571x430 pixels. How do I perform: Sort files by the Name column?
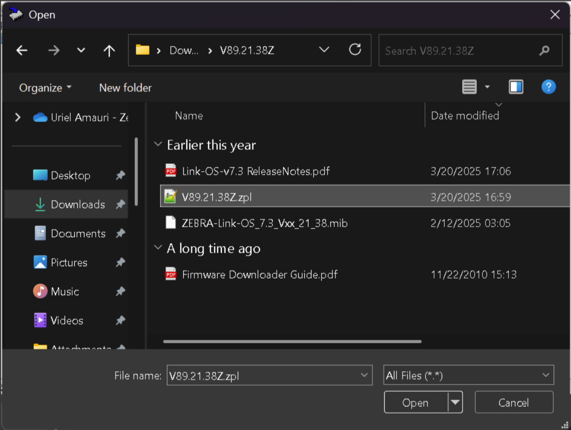(189, 116)
